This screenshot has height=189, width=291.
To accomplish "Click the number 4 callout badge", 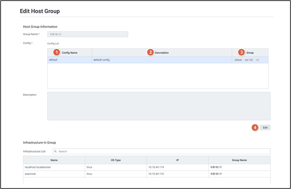I will pos(255,127).
